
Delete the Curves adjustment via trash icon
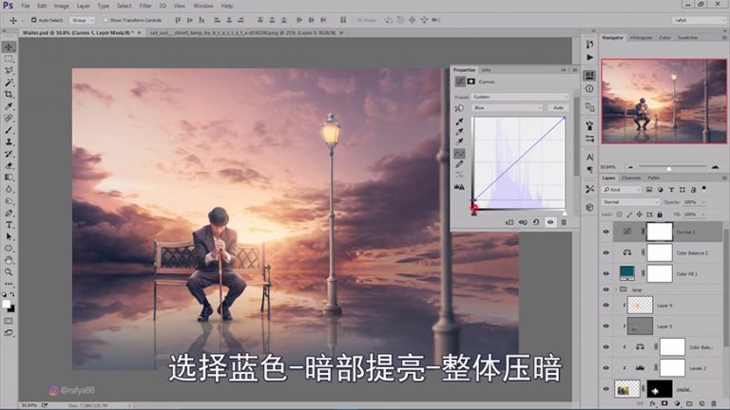click(x=564, y=222)
